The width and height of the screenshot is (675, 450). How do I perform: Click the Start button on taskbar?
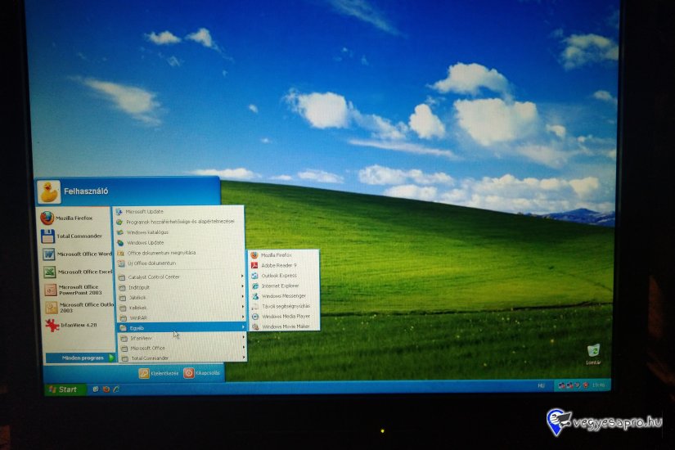(63, 389)
